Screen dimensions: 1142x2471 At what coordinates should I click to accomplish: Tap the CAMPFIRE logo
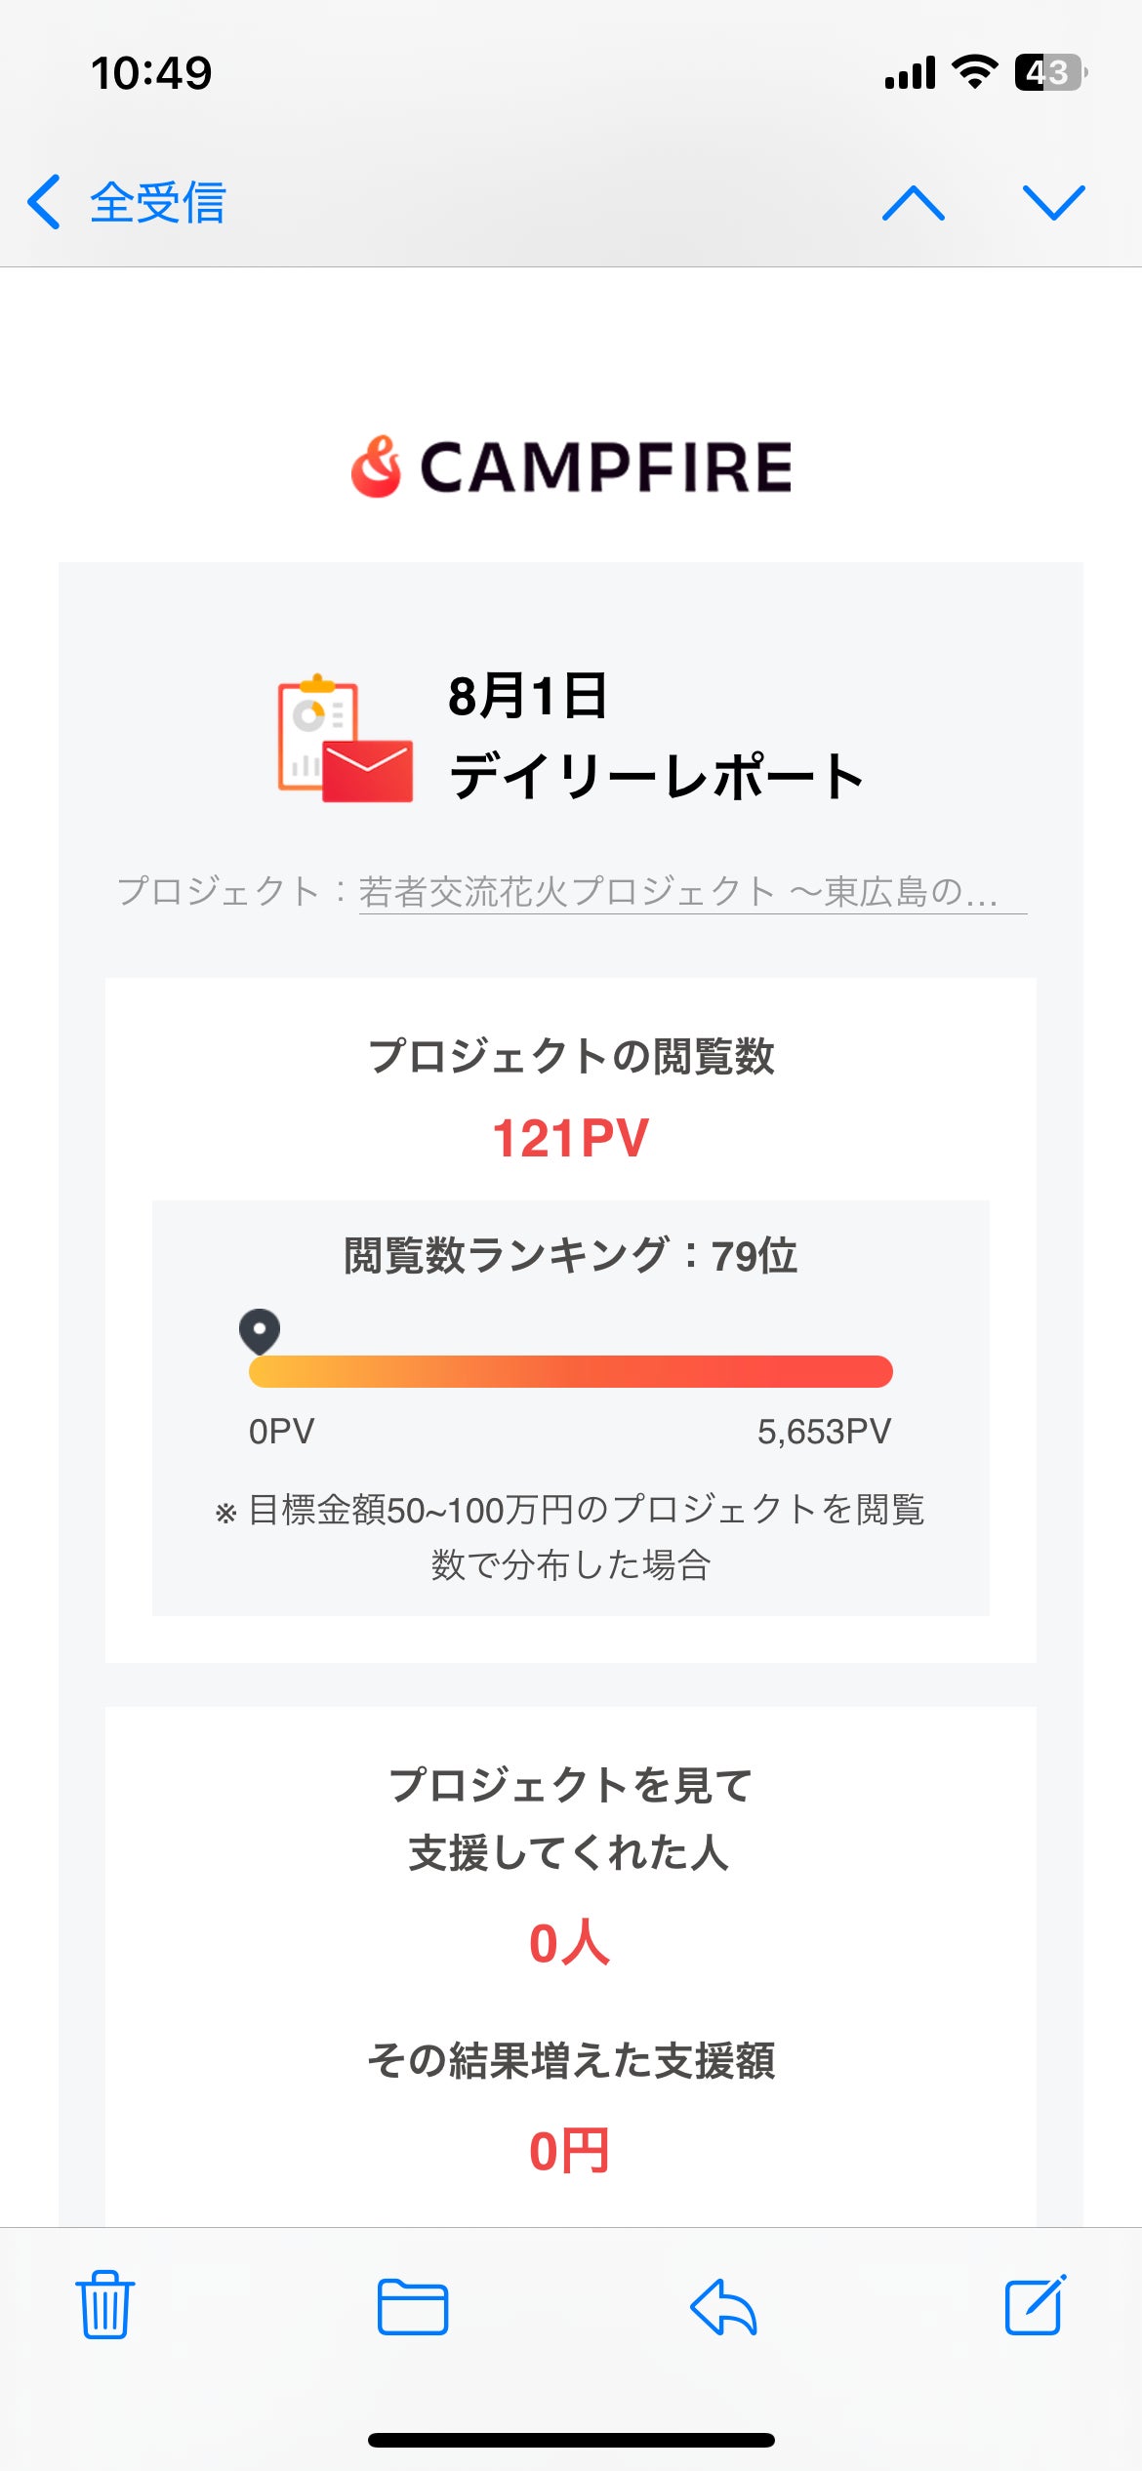click(571, 466)
